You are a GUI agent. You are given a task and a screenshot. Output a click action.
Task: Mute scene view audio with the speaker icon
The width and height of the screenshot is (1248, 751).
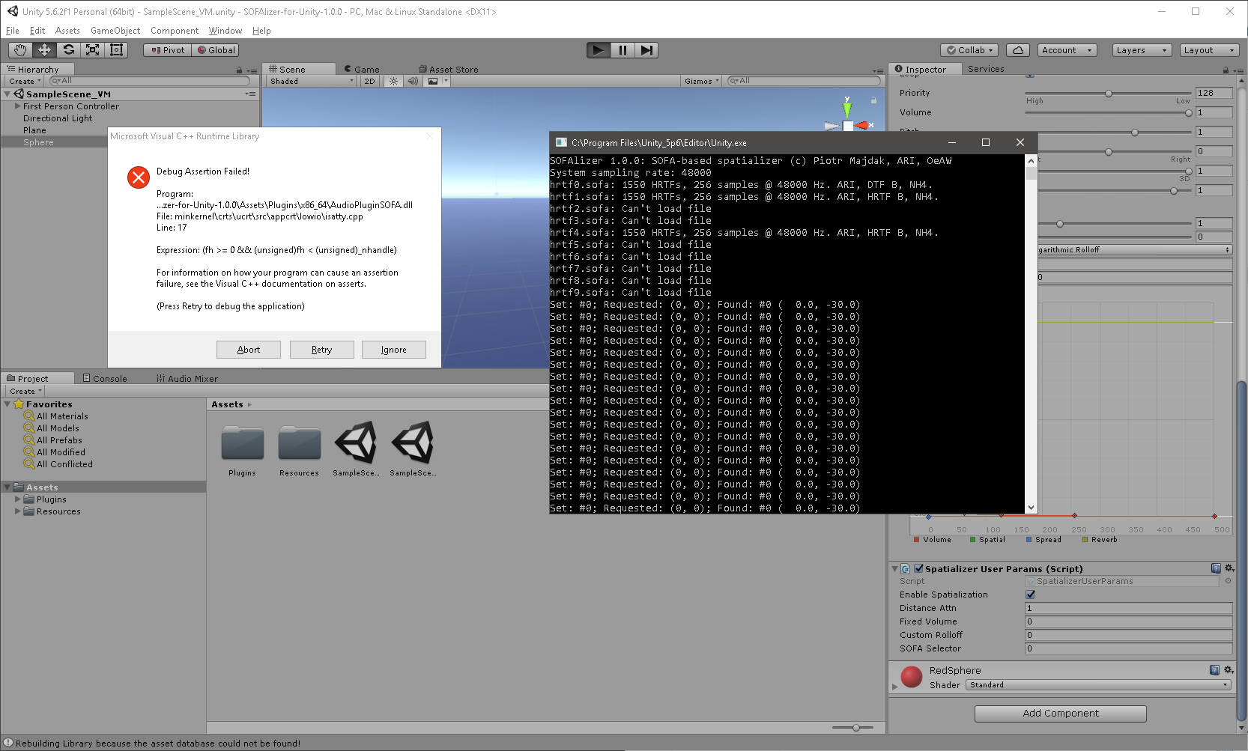point(413,81)
